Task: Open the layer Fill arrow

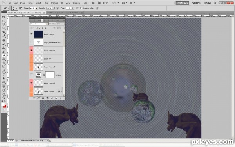Action: (x=63, y=28)
